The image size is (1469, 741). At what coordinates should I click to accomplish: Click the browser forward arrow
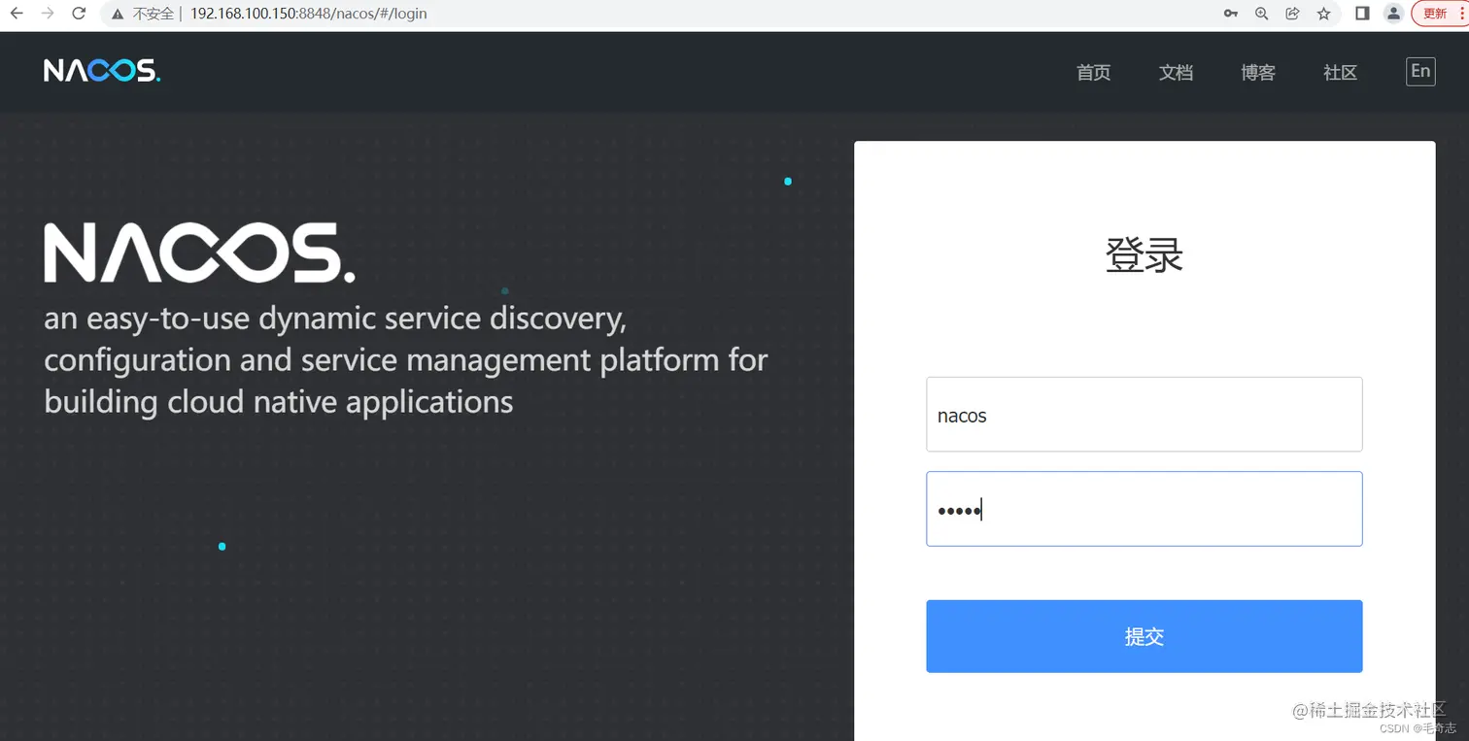(x=48, y=14)
